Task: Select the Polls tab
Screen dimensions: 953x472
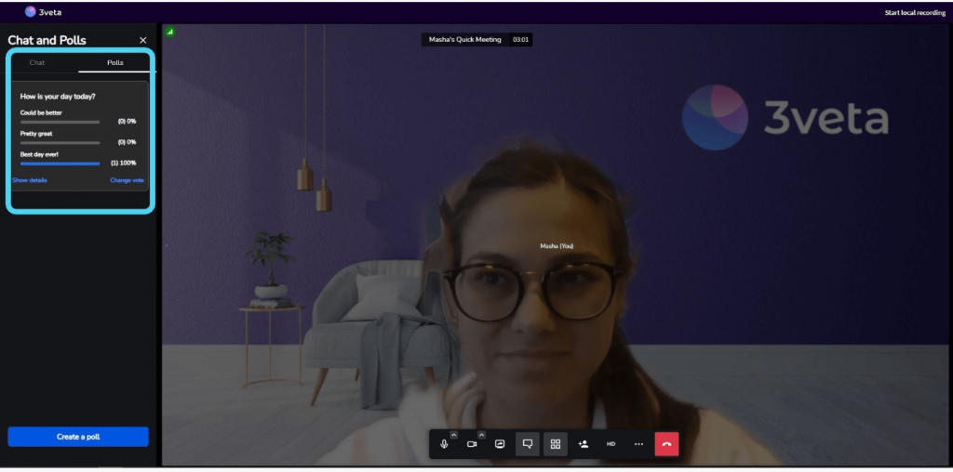Action: pyautogui.click(x=114, y=62)
